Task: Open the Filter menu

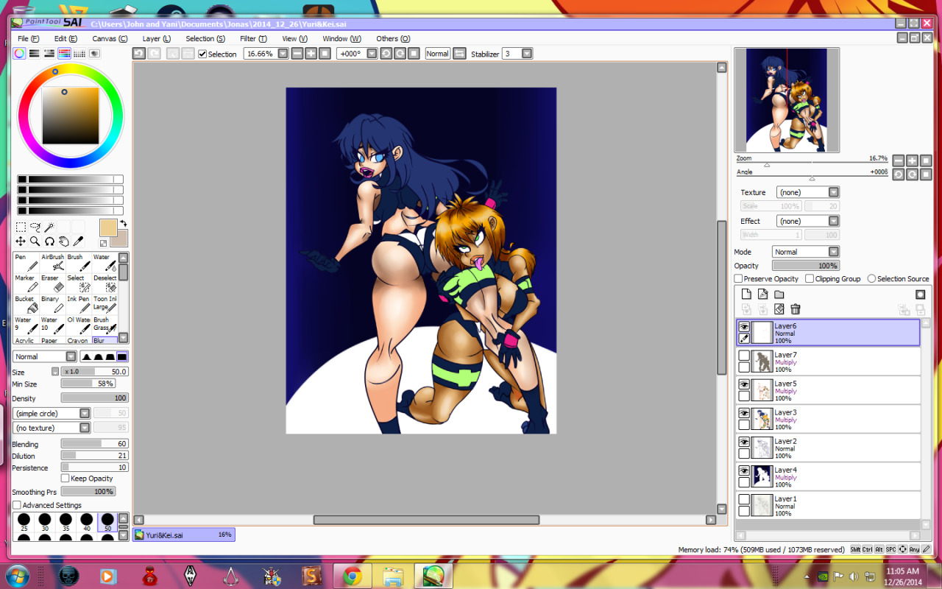Action: click(253, 38)
